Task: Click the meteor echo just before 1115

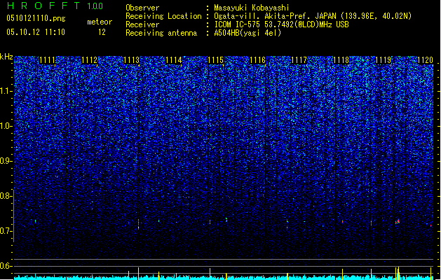Action: (x=210, y=222)
